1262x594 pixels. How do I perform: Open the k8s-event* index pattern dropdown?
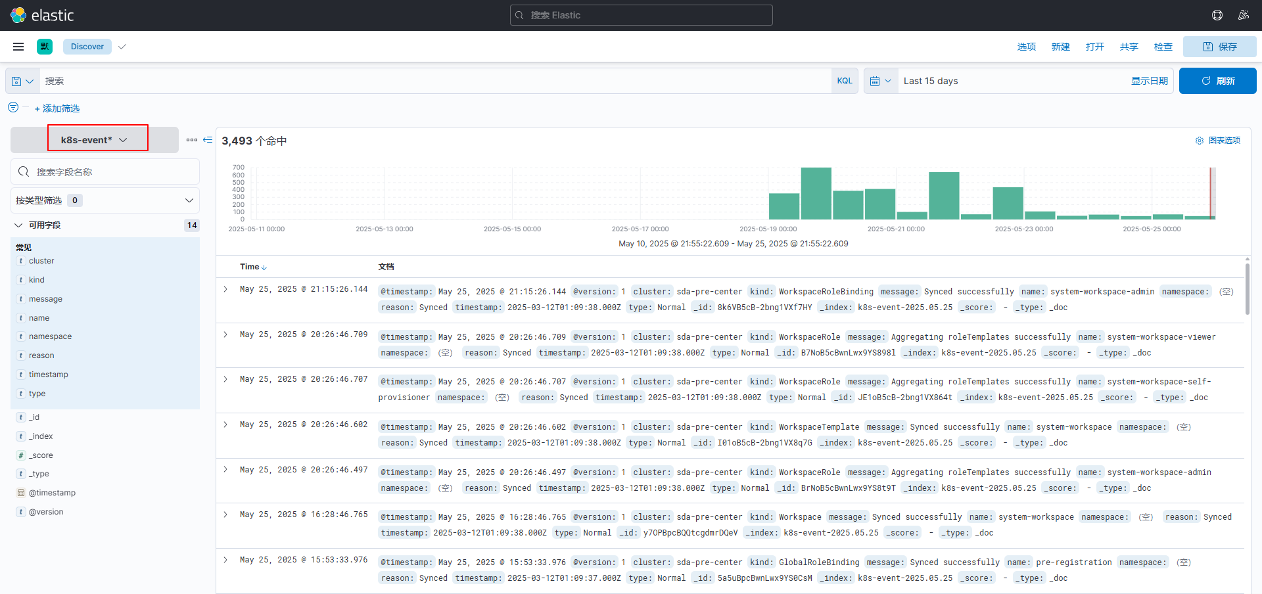(x=95, y=140)
